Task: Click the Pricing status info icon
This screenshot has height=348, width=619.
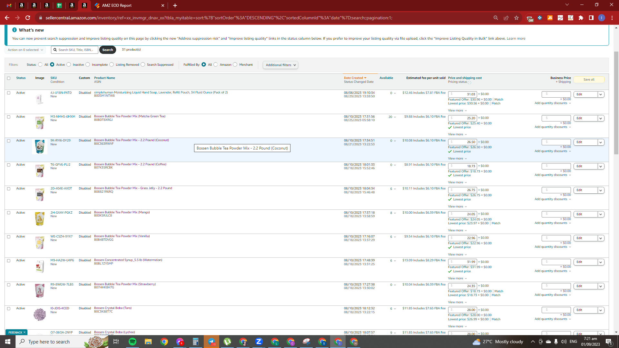Action: coord(469,82)
